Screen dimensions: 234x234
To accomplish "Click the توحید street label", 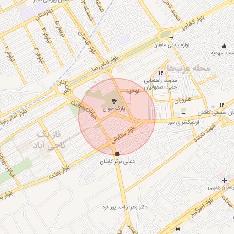I will click(x=133, y=91).
